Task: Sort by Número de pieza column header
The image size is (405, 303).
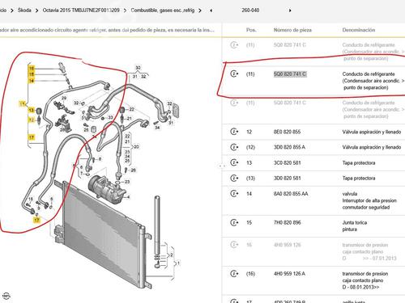Action: [292, 30]
